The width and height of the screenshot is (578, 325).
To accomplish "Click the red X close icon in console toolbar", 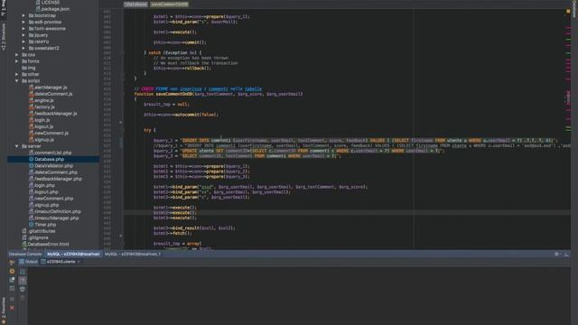I will pyautogui.click(x=12, y=308).
